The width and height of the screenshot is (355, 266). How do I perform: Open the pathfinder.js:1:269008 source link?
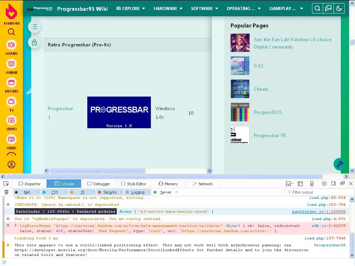pos(319,211)
